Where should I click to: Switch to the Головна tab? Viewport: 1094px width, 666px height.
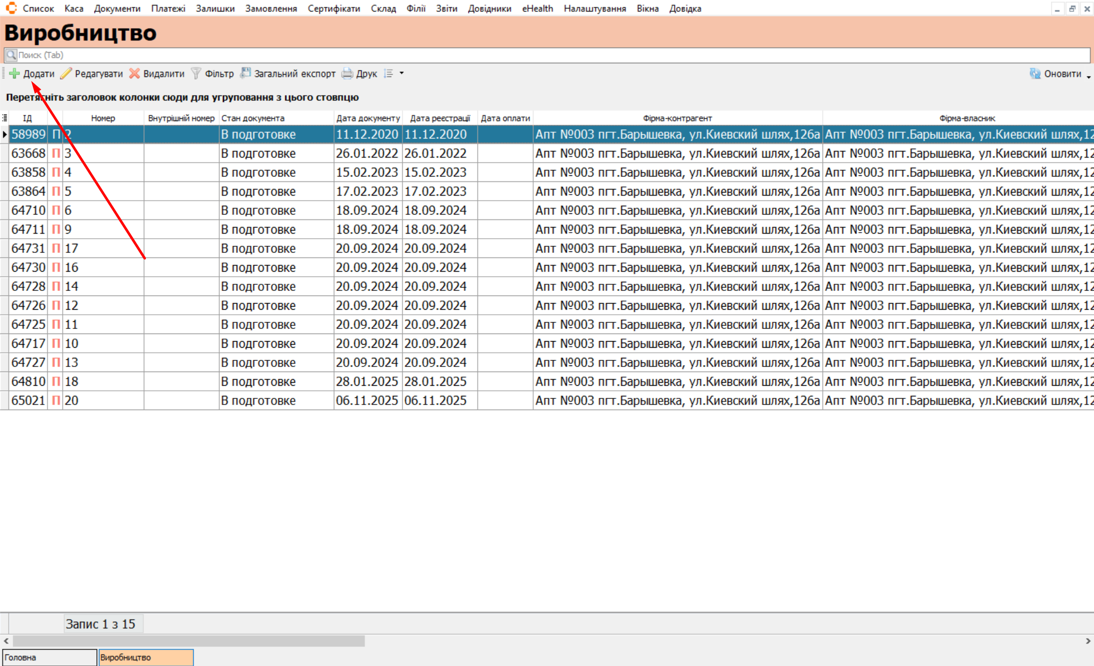(49, 657)
